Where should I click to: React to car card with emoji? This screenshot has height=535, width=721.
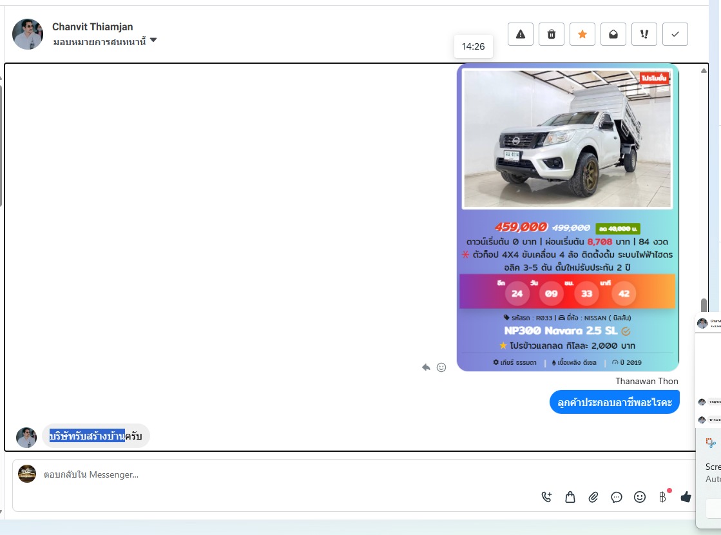click(441, 367)
